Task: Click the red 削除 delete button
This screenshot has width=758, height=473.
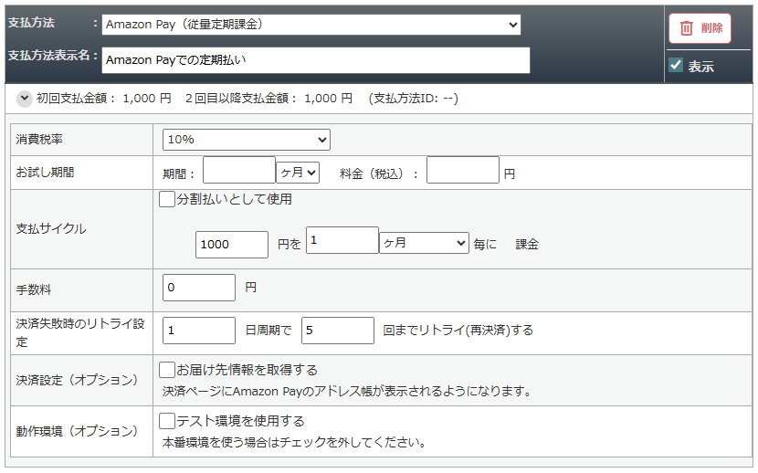Action: click(700, 28)
